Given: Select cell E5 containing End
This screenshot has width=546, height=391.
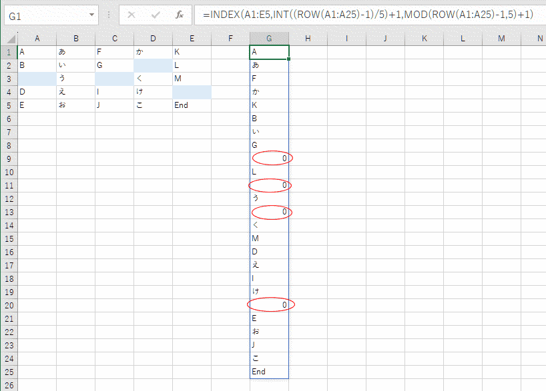Looking at the screenshot, I should pos(192,105).
